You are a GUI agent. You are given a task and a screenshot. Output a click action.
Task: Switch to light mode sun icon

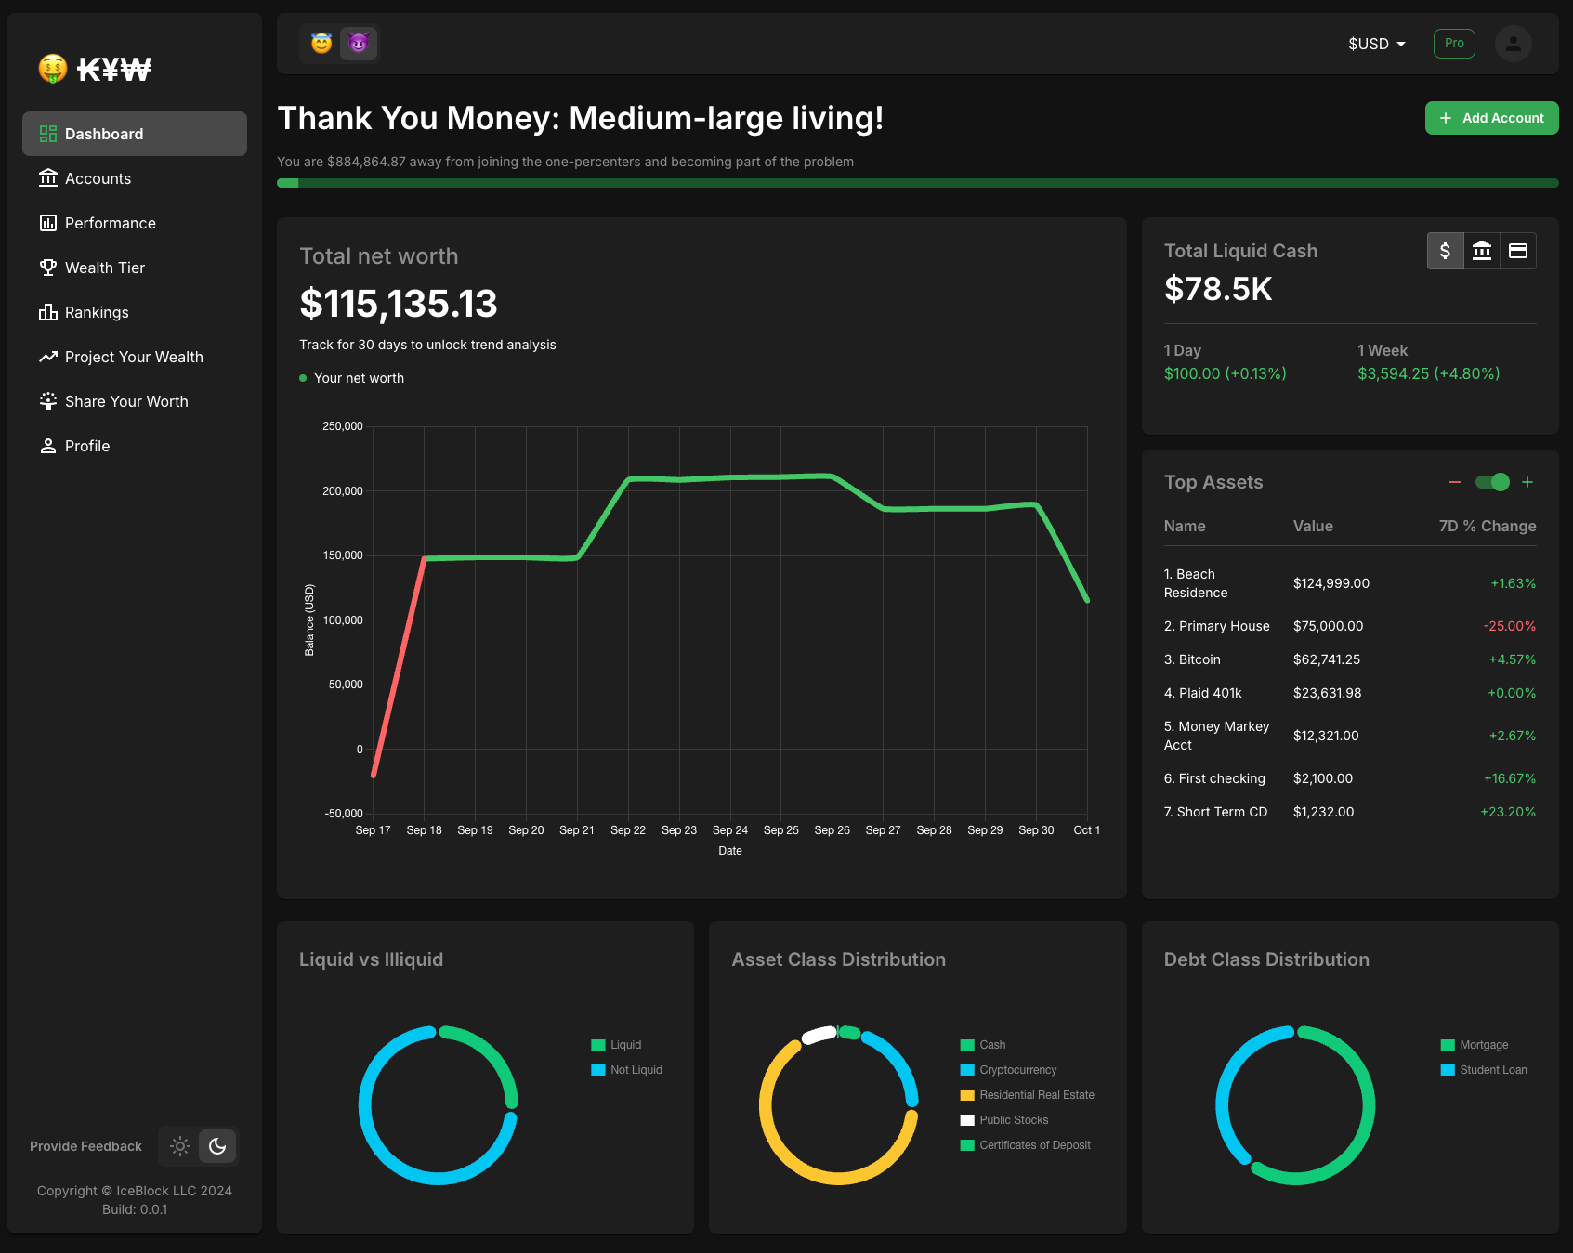[x=180, y=1146]
